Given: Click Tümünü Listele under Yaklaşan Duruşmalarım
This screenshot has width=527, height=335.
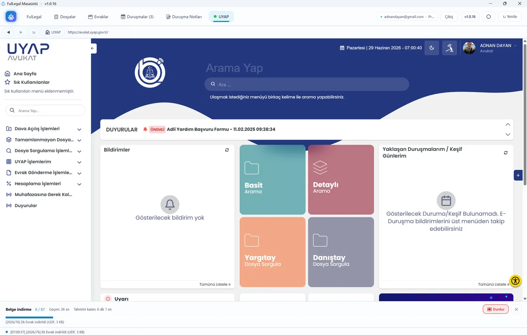Looking at the screenshot, I should point(494,284).
